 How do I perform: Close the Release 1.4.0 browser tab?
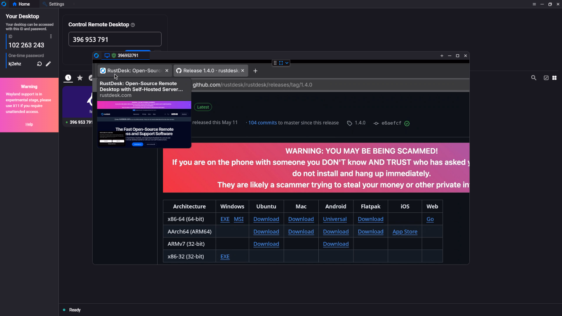(x=243, y=71)
